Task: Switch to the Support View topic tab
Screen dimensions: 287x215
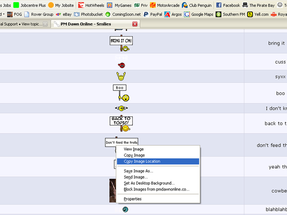Action: [22, 24]
